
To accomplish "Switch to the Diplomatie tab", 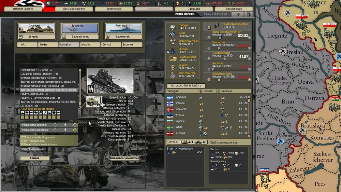I will 194,9.
